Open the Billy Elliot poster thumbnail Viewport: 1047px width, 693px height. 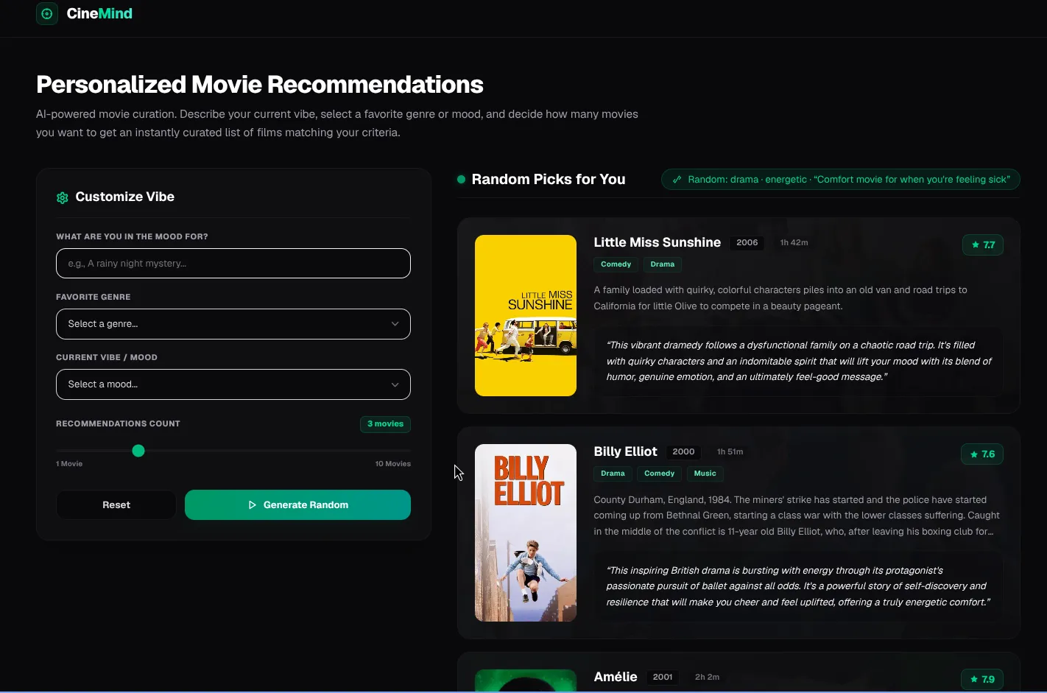pyautogui.click(x=526, y=532)
